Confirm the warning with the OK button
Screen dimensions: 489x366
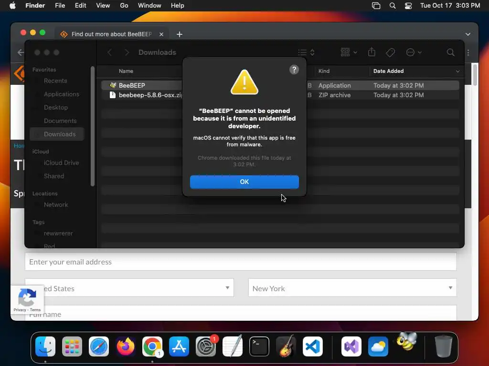[244, 182]
